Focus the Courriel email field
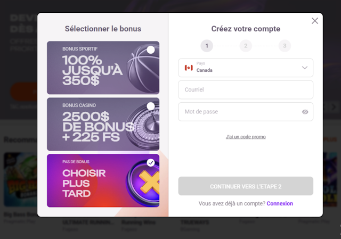341x239 pixels. point(246,90)
